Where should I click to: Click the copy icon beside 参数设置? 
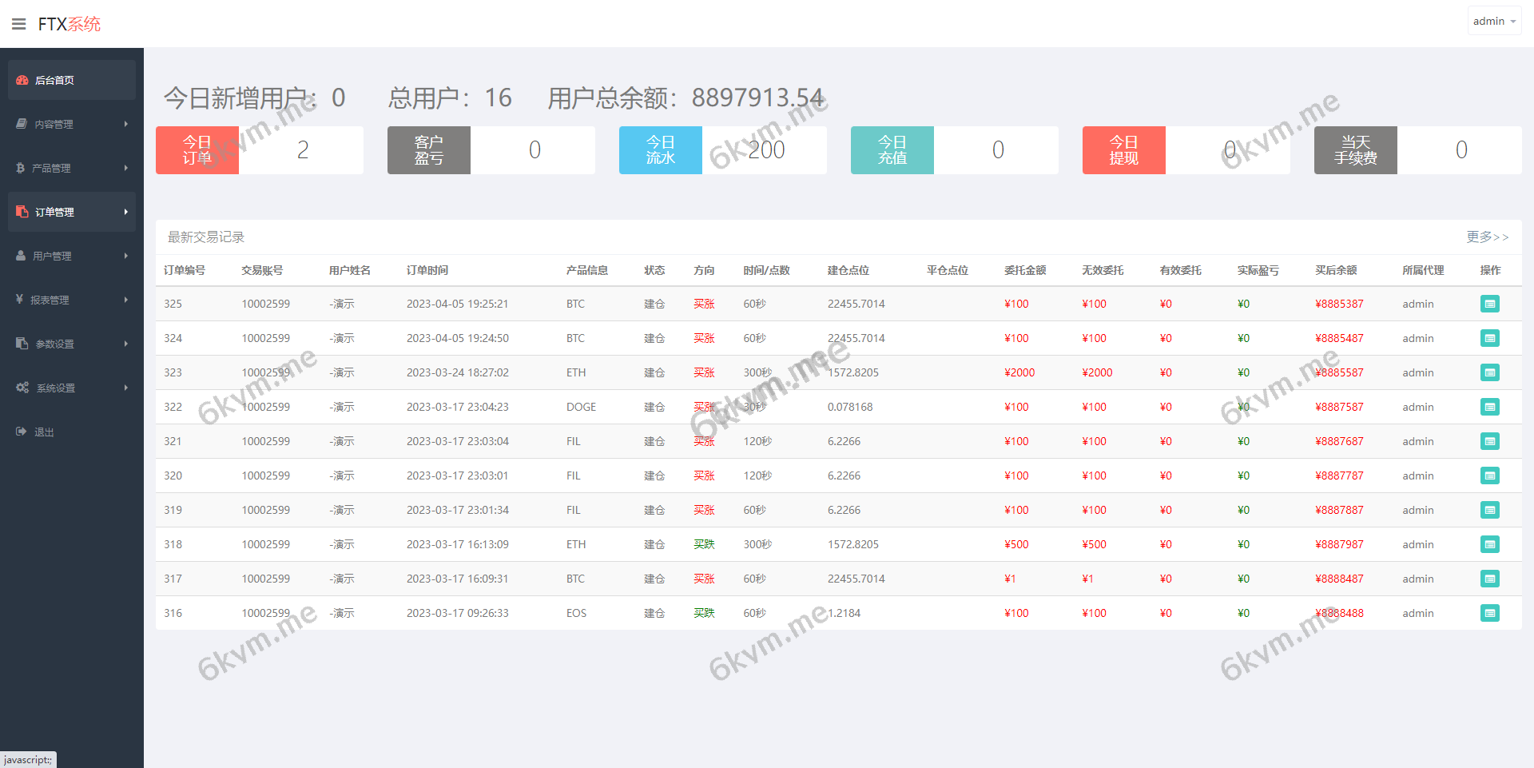coord(21,344)
